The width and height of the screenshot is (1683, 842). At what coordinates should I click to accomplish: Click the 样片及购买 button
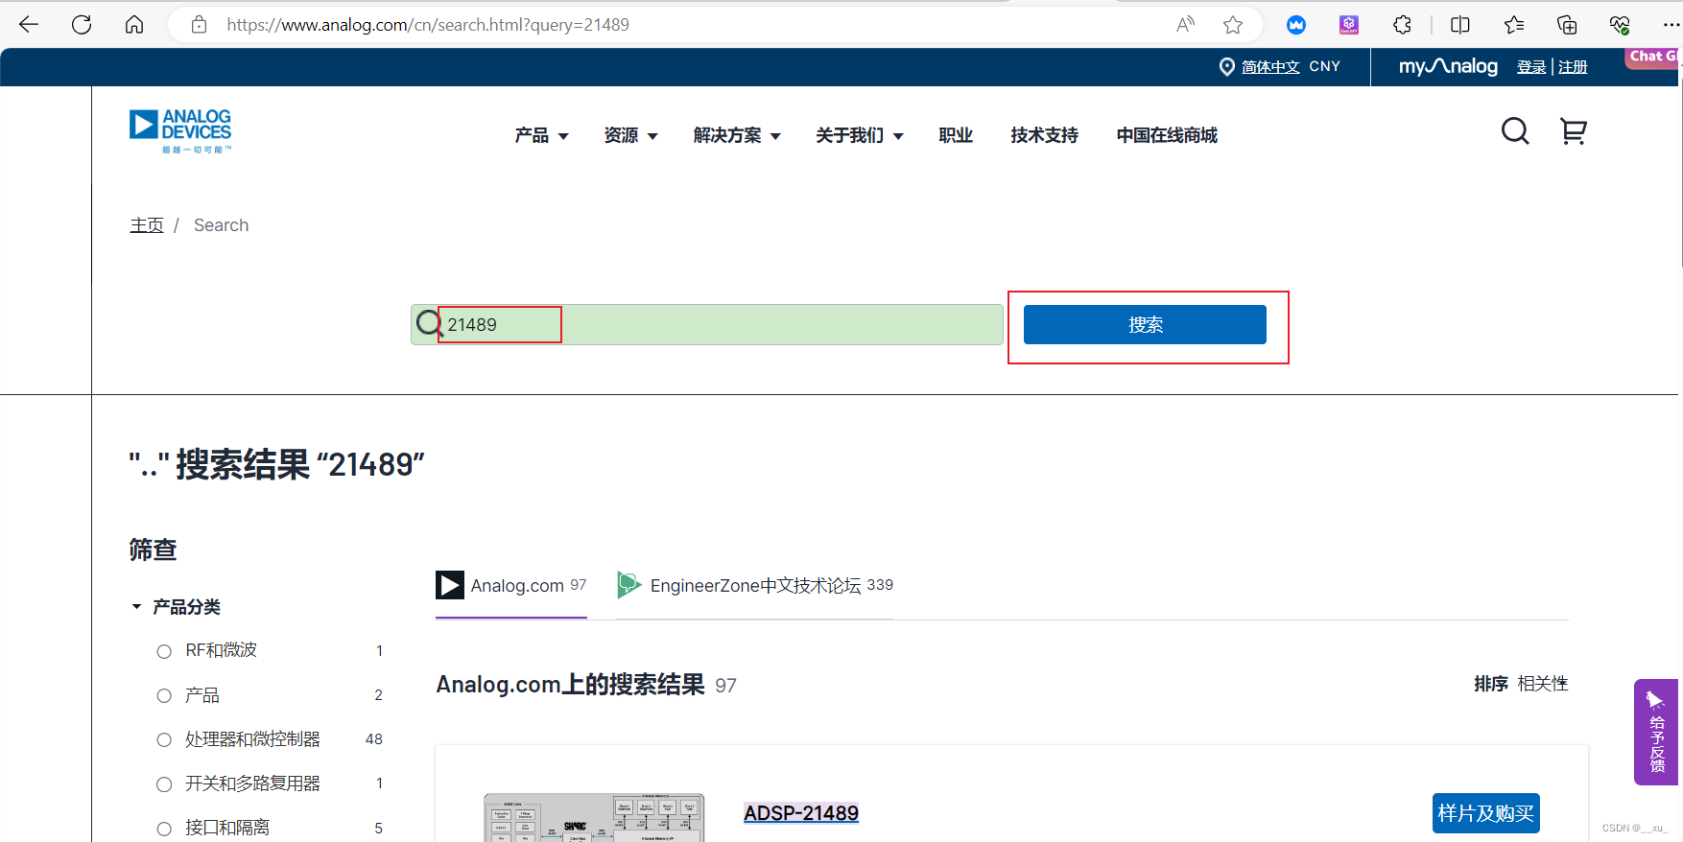pos(1485,813)
